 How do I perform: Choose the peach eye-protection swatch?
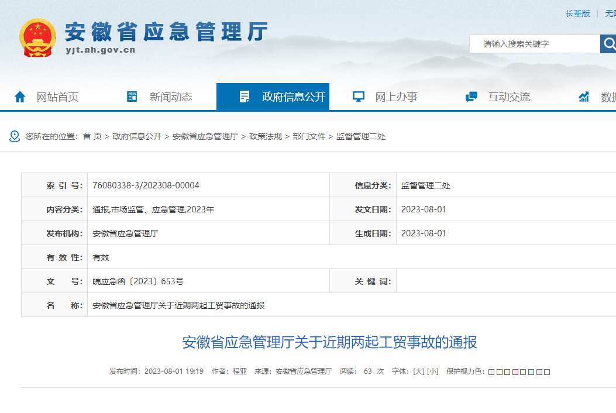point(507,372)
